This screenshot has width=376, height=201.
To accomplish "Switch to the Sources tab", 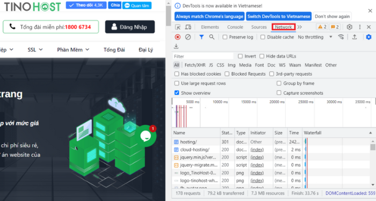I will click(259, 27).
